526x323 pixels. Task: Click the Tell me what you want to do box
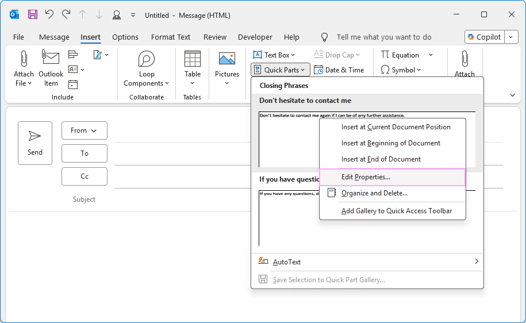click(384, 37)
